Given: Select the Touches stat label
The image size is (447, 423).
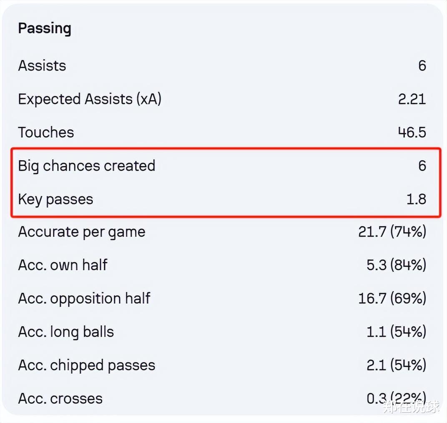Looking at the screenshot, I should click(46, 132).
